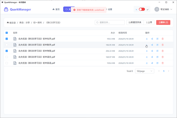Go to the 首页 home tab
177x118 pixels.
(x=56, y=9)
